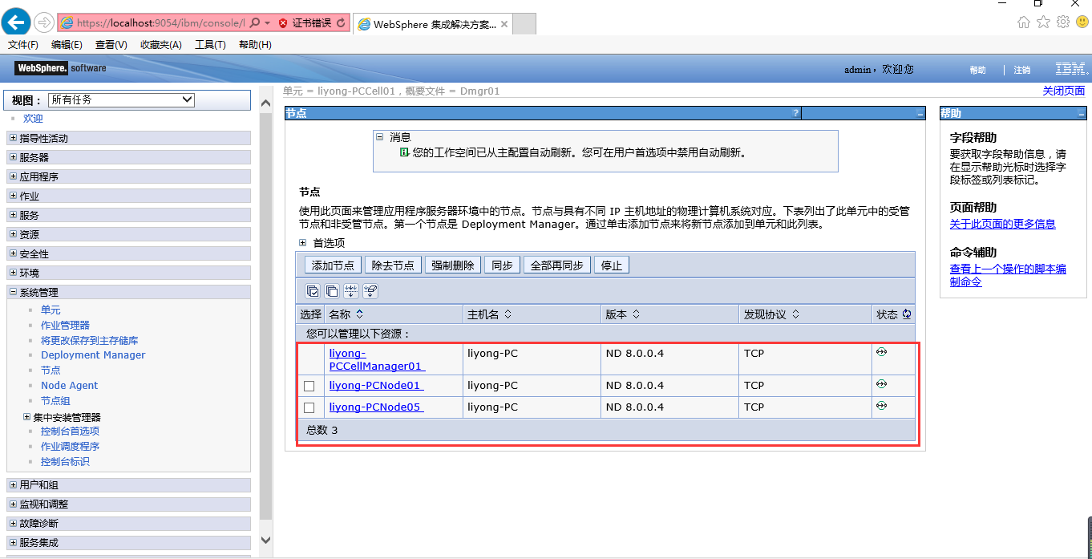Expand the 首选项 section
Viewport: 1092px width, 559px height.
pyautogui.click(x=303, y=243)
